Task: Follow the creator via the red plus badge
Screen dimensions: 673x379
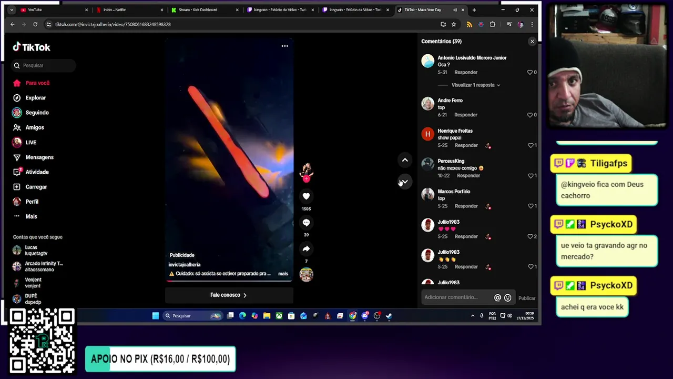Action: (306, 178)
